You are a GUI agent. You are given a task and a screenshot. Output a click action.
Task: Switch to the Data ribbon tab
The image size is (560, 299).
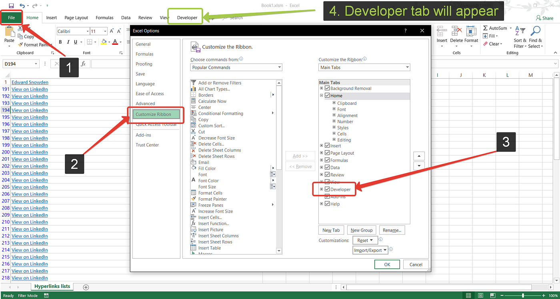coord(126,18)
